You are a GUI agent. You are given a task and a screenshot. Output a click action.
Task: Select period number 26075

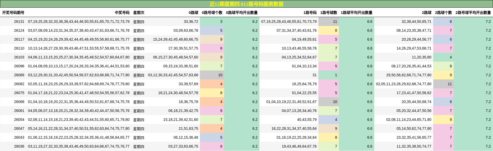tap(19, 93)
